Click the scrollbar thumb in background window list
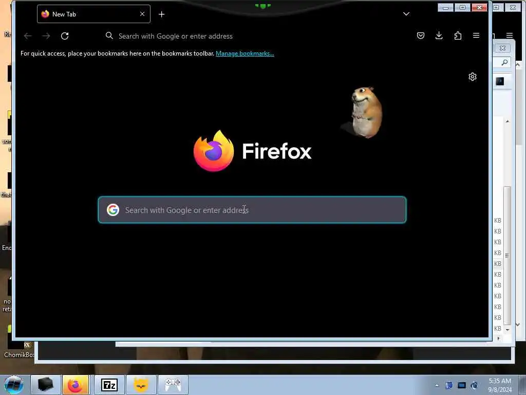This screenshot has width=526, height=395. coord(507,255)
